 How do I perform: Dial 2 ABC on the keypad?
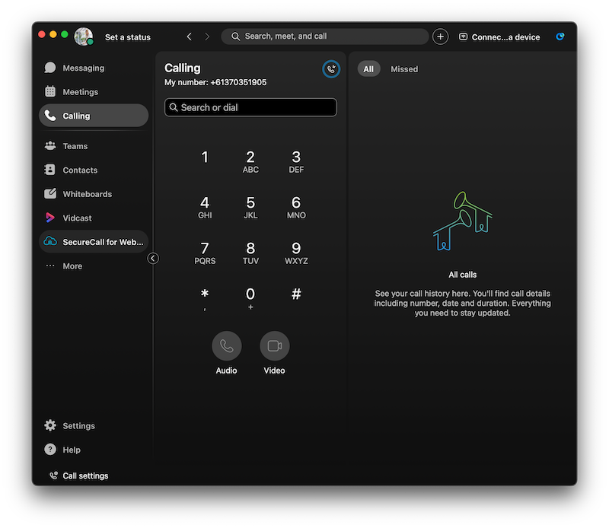(250, 161)
